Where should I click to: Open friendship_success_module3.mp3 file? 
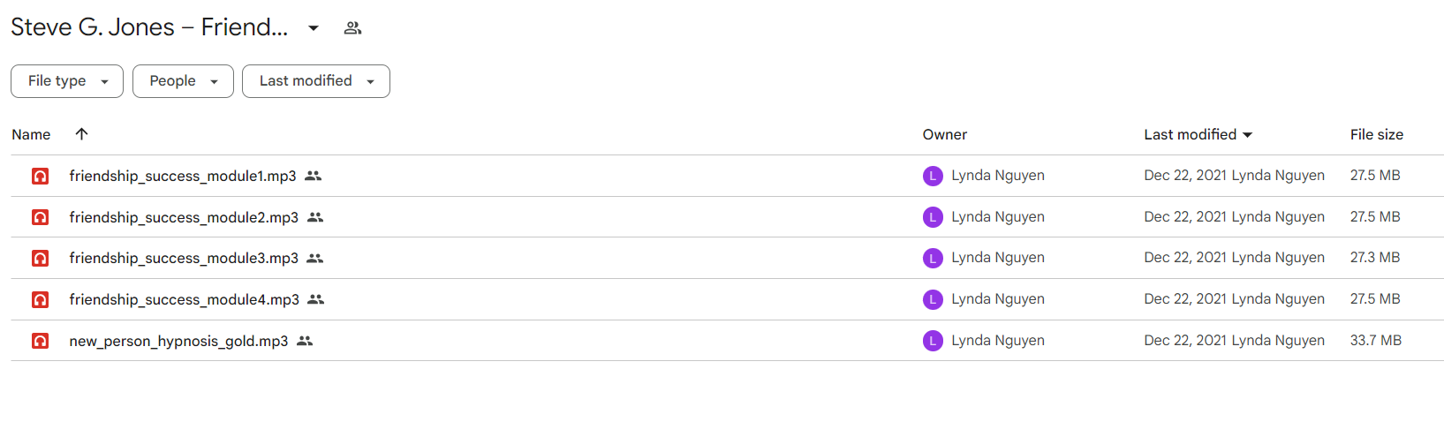pos(184,258)
